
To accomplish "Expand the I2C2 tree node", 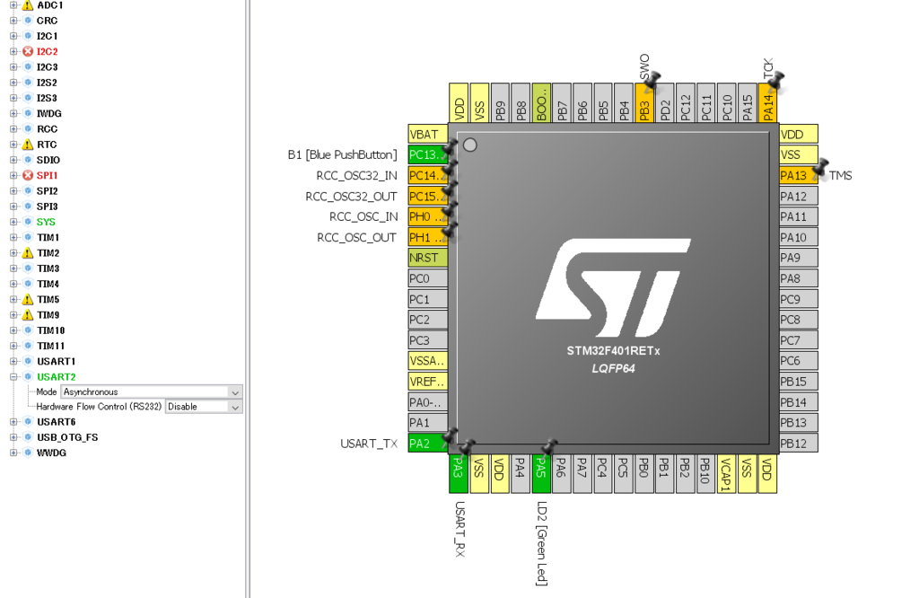I will pos(13,51).
